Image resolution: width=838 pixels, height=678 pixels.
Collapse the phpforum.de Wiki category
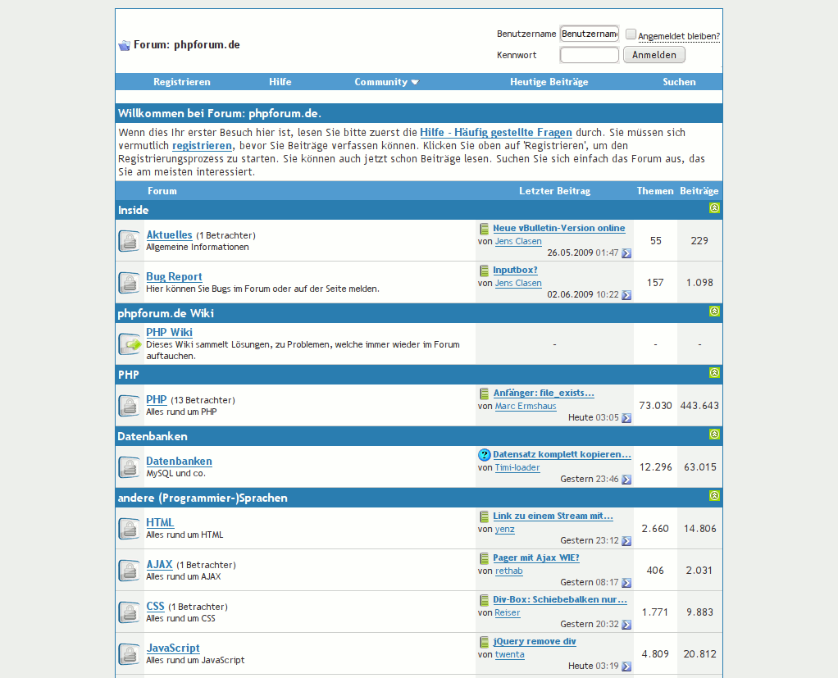coord(714,311)
